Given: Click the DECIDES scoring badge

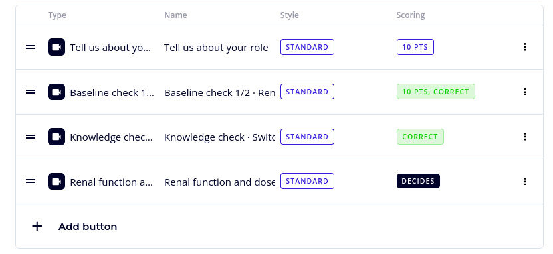Looking at the screenshot, I should tap(418, 181).
